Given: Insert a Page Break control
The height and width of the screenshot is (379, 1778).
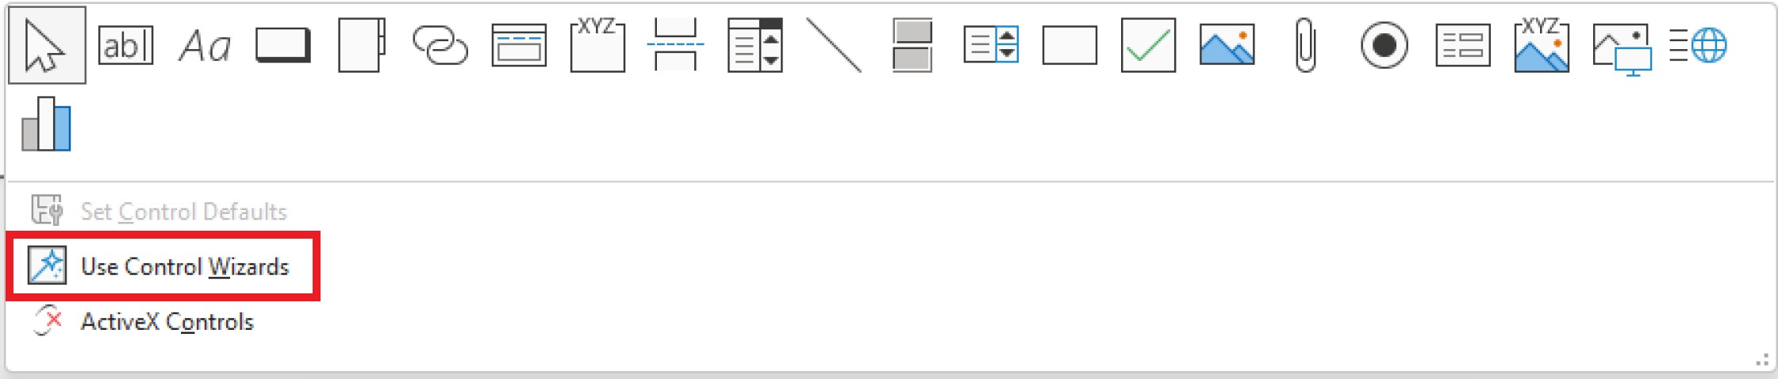Looking at the screenshot, I should pos(676,45).
